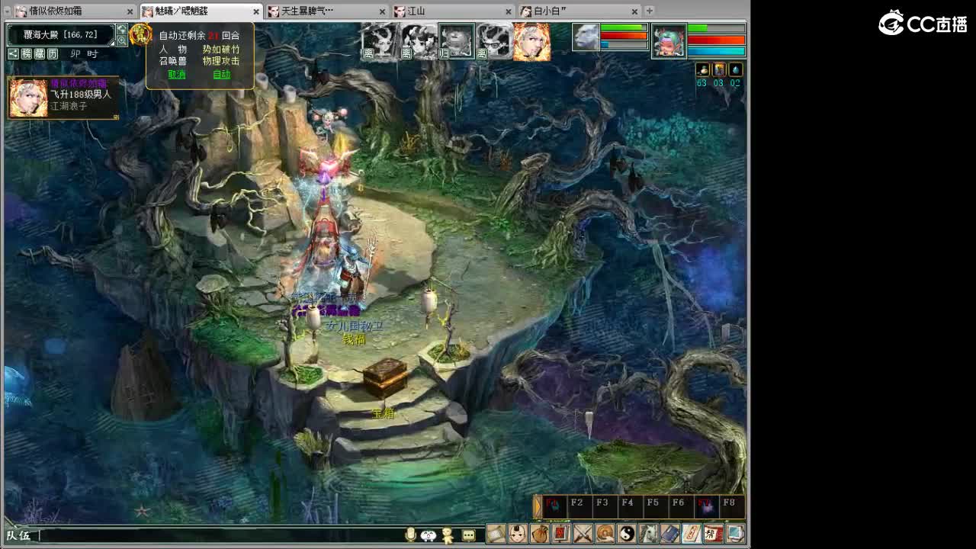The image size is (976, 549).
Task: Click the player's blue mana bar
Action: tap(716, 51)
